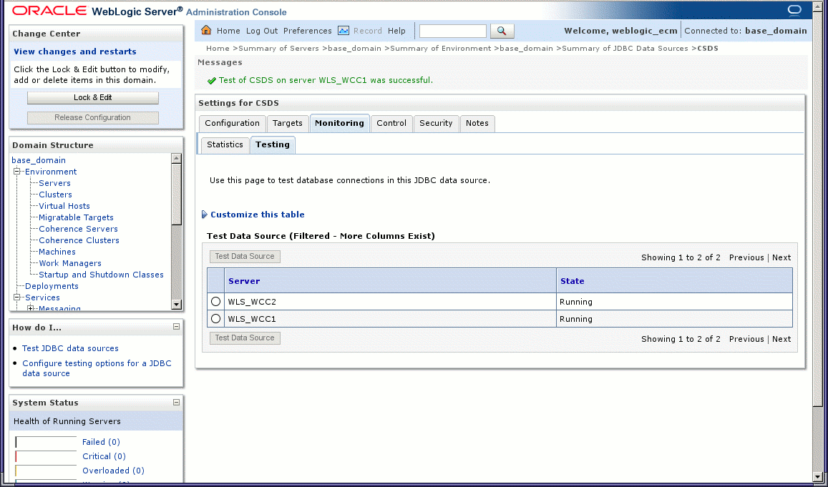Click inside the search input field
828x487 pixels.
coord(452,31)
